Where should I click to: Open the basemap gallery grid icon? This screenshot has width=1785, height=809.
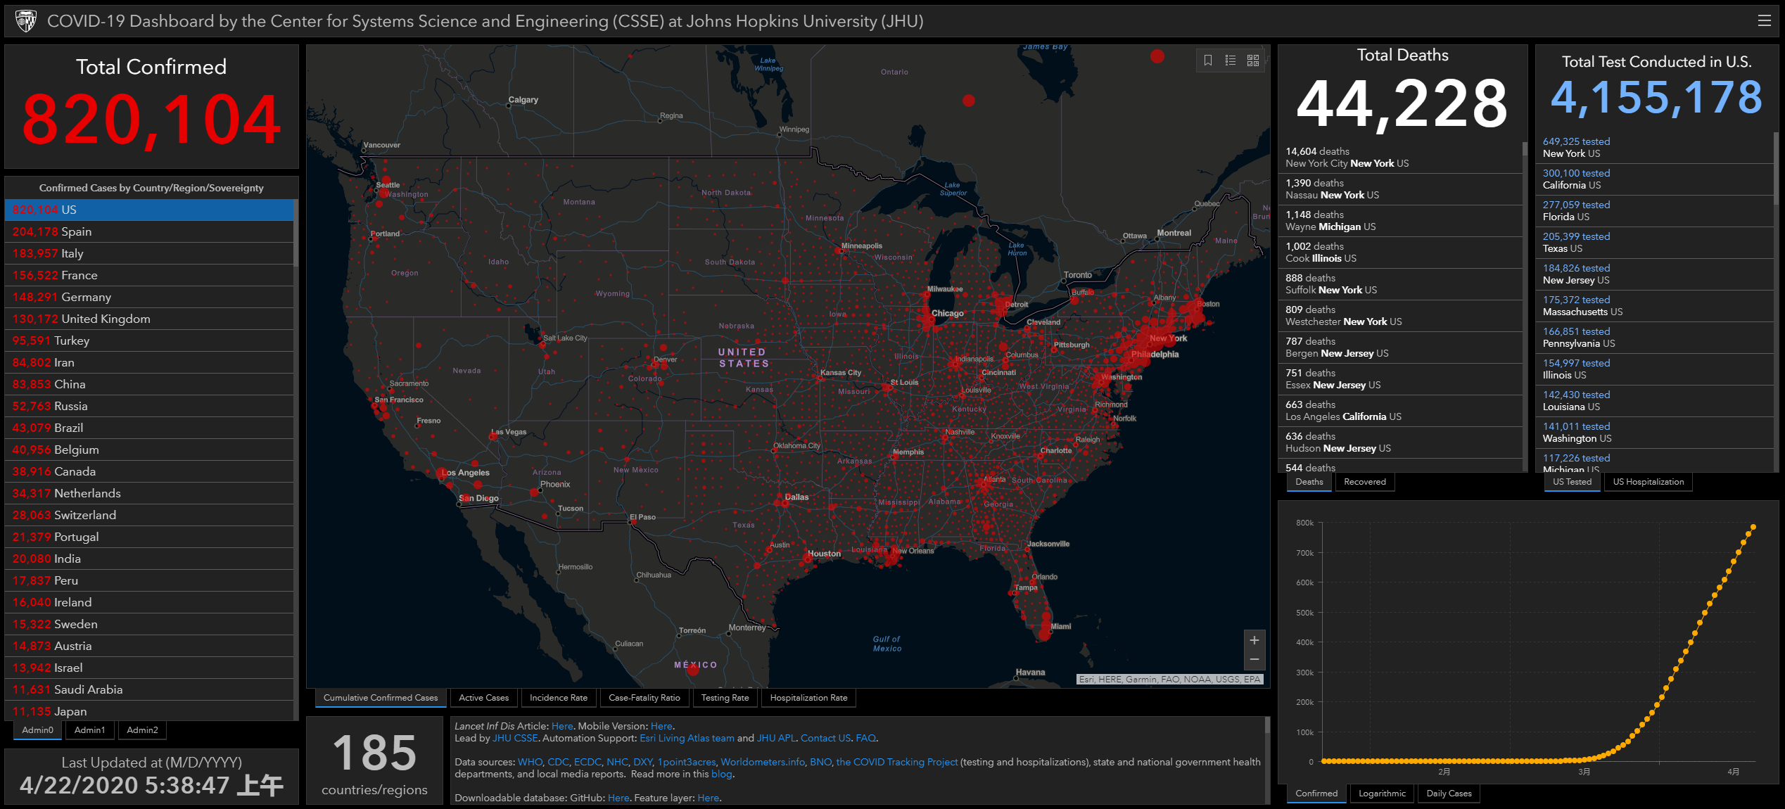coord(1253,60)
